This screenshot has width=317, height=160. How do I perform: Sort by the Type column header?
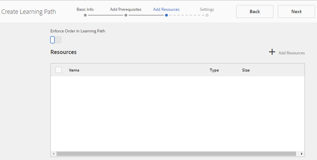click(214, 70)
